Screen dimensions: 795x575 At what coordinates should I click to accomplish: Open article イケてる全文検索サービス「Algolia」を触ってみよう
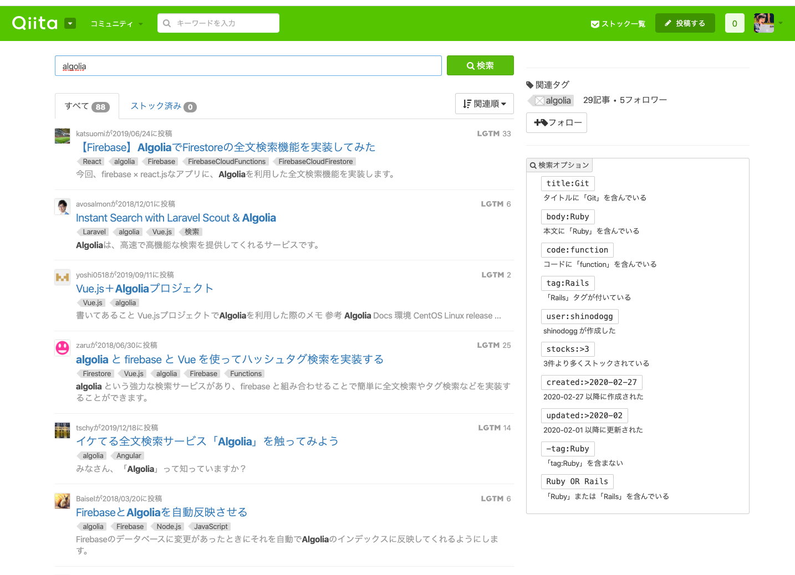[x=207, y=441]
